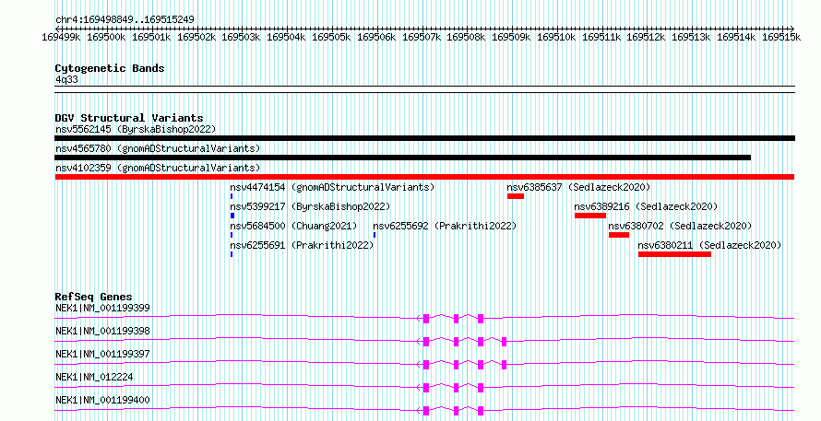
Task: Click the red bar for nsv6389216
Action: pyautogui.click(x=590, y=216)
